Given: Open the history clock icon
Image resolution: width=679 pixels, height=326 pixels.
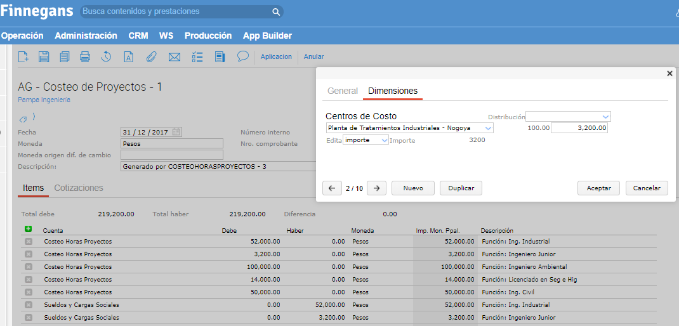Looking at the screenshot, I should [106, 57].
